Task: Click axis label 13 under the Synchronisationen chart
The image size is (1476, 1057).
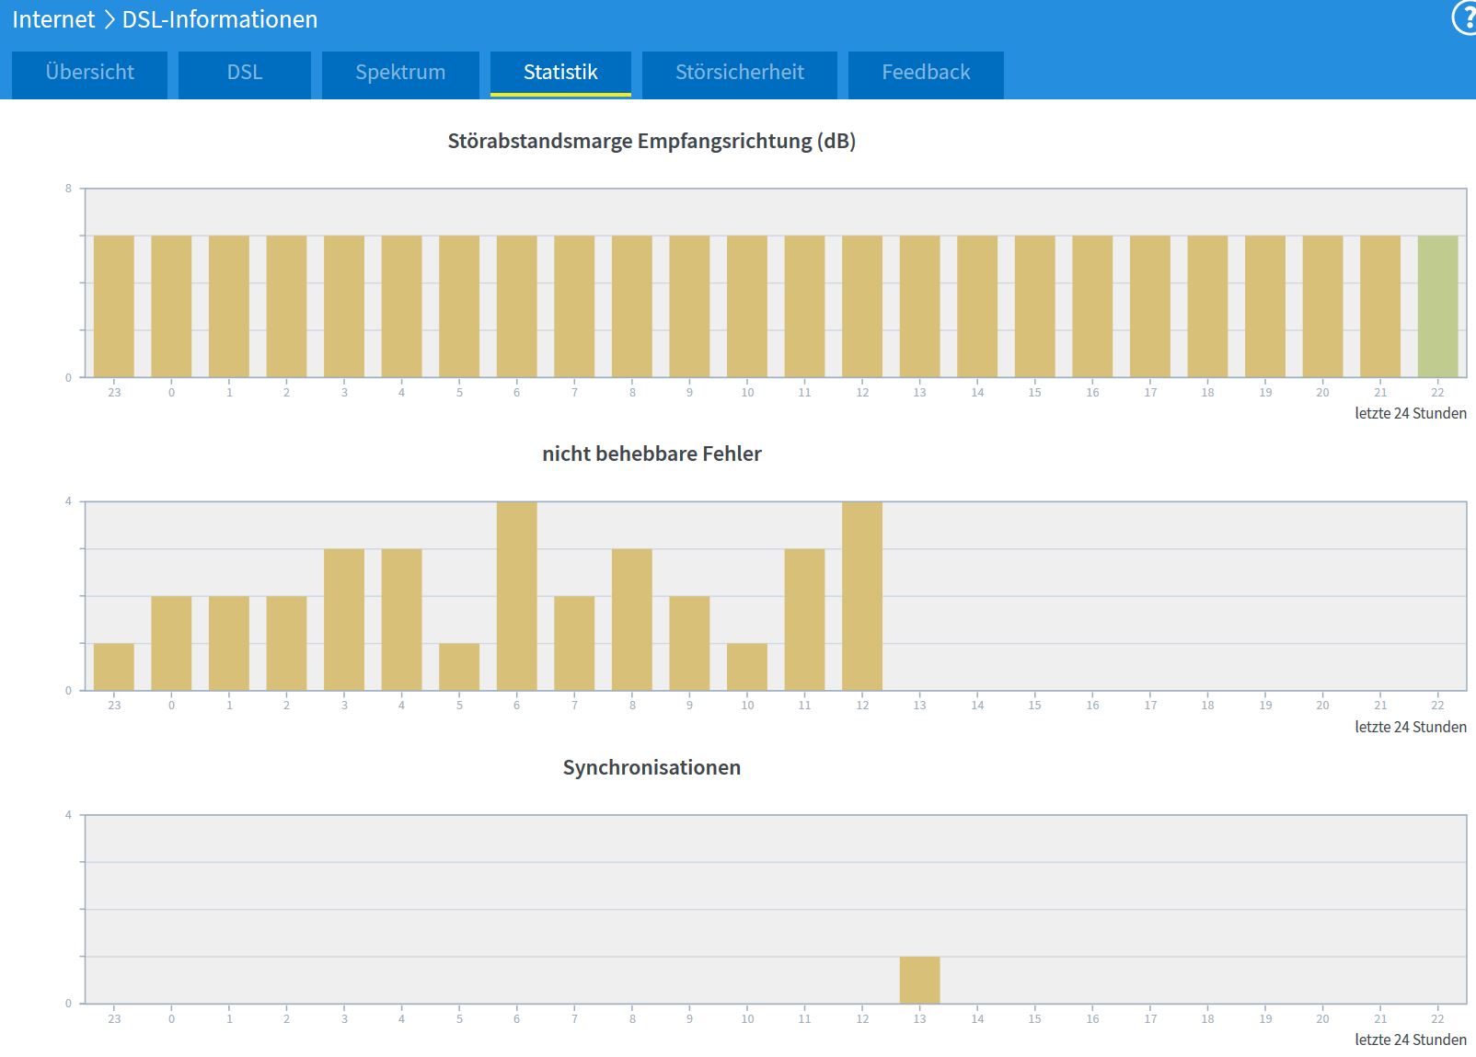Action: click(920, 1018)
